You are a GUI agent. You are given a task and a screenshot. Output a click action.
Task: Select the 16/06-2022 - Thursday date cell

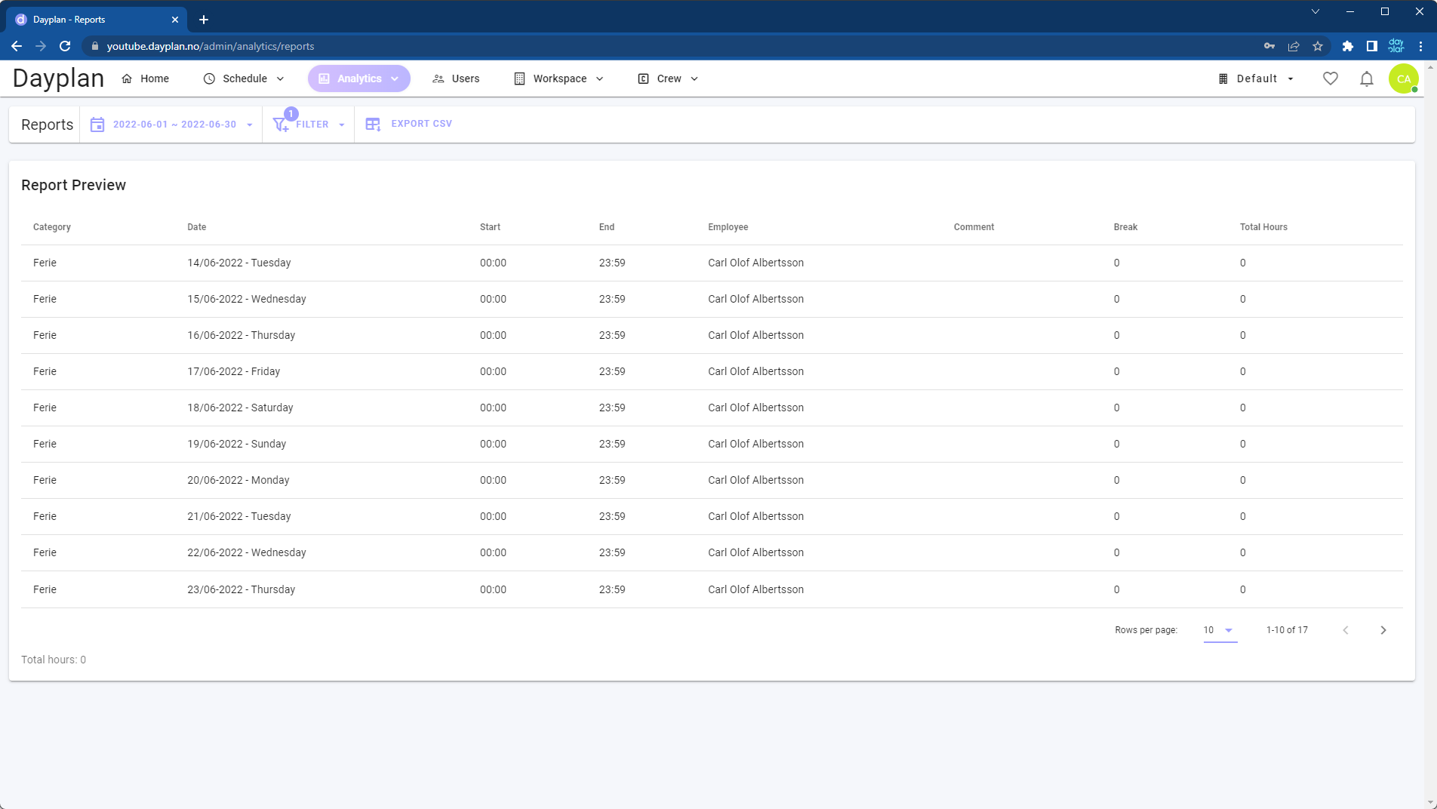pyautogui.click(x=242, y=335)
